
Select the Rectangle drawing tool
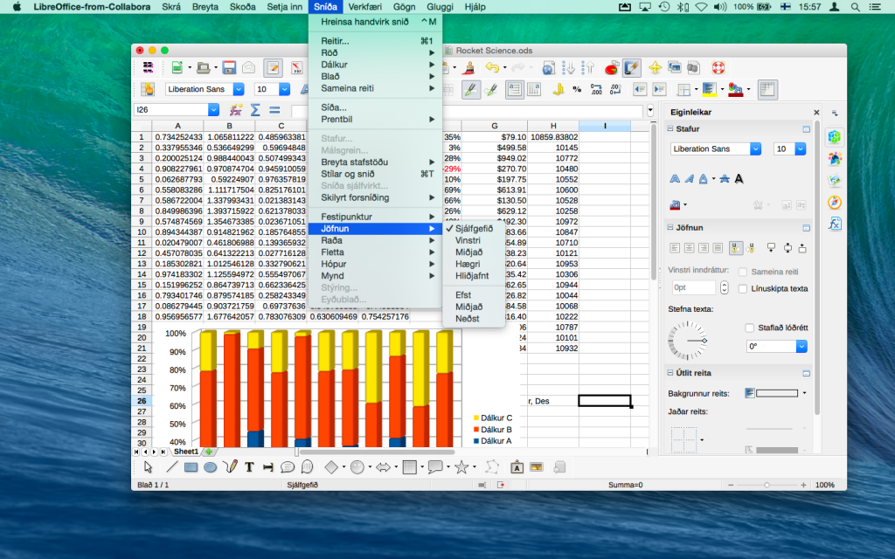(x=191, y=467)
